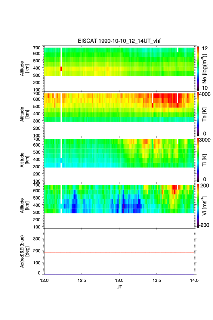Click the '14.0' tick on UT axis

(194, 280)
